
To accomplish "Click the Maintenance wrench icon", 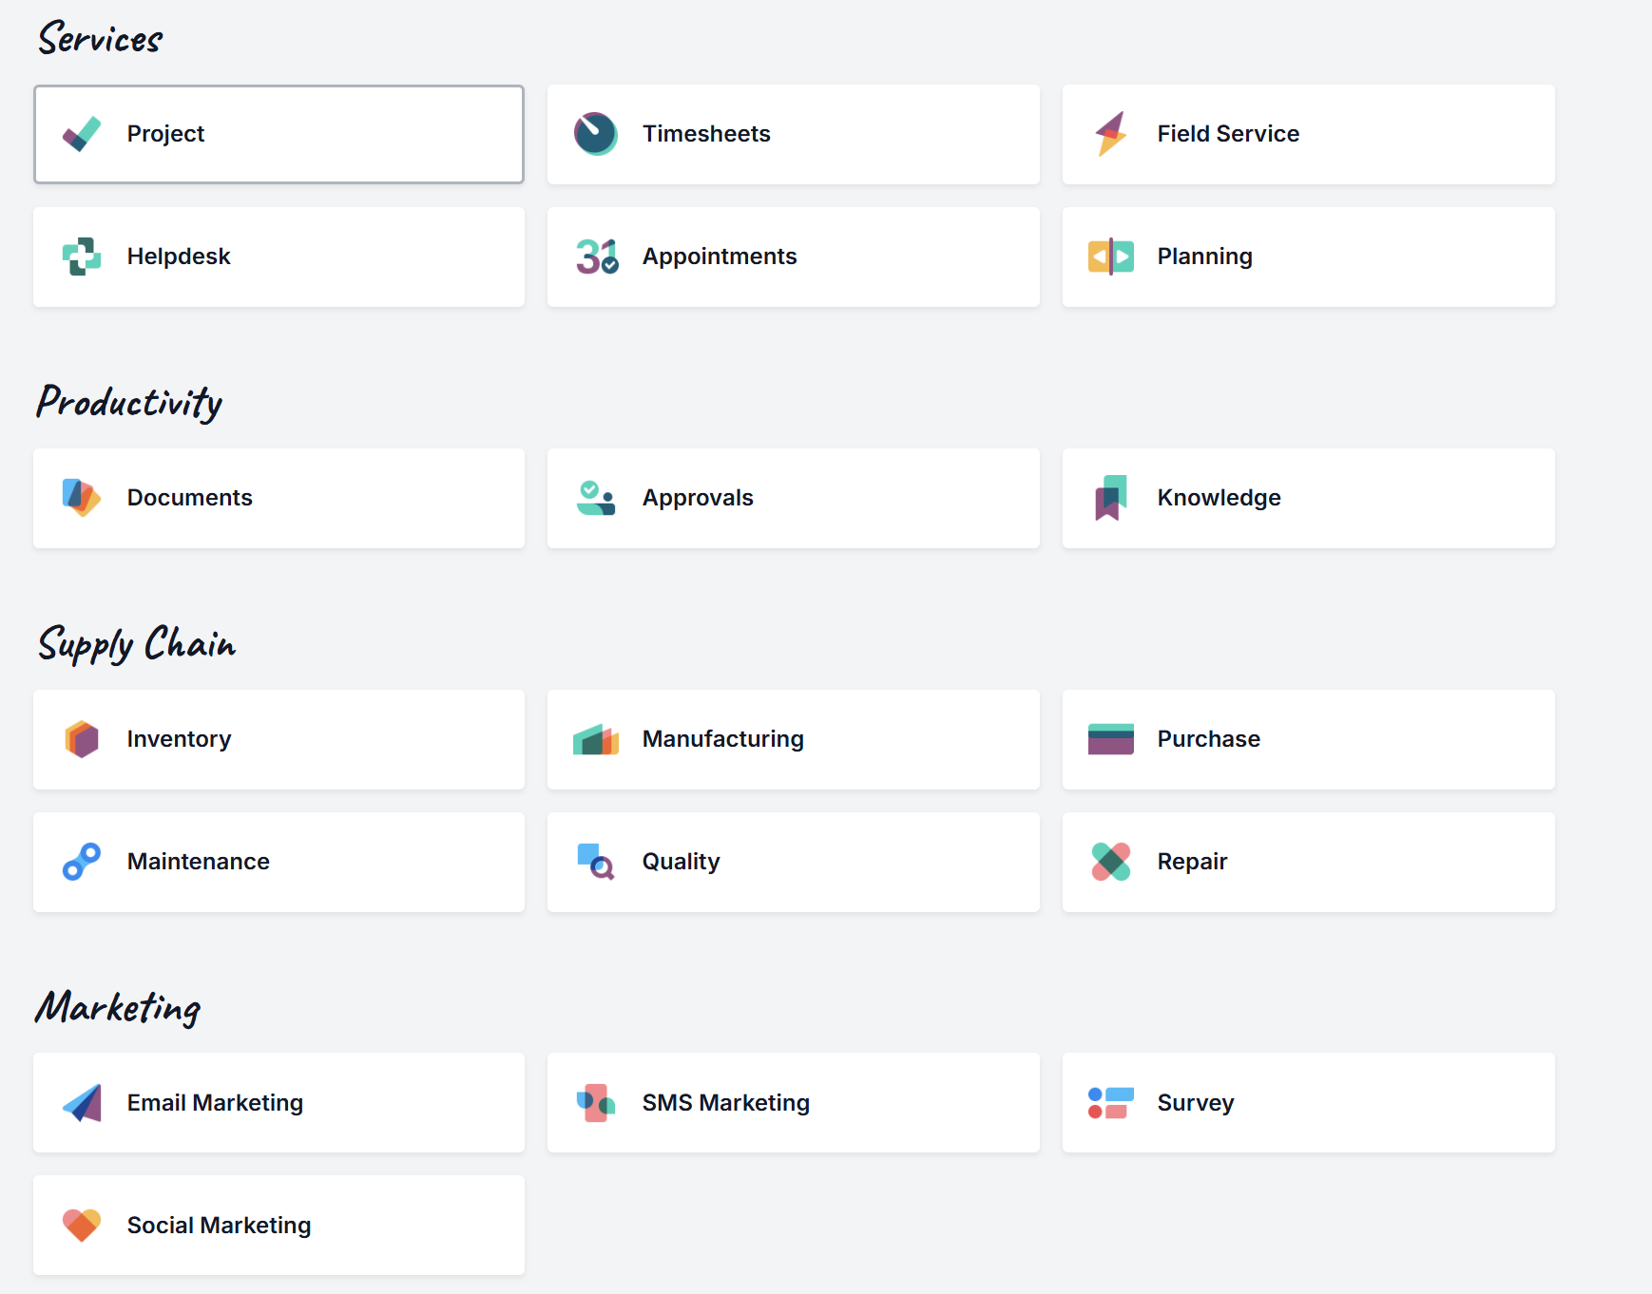I will tap(82, 862).
